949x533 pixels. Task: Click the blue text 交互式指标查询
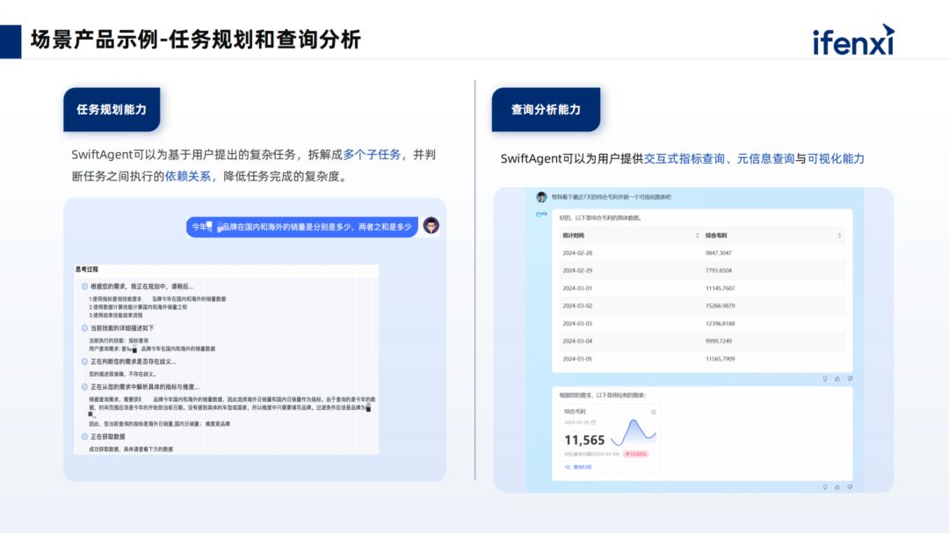[684, 158]
